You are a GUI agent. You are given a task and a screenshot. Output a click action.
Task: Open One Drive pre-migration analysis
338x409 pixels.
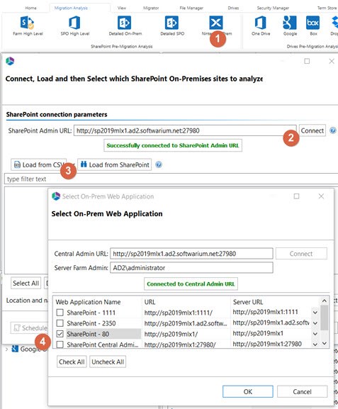pyautogui.click(x=261, y=26)
